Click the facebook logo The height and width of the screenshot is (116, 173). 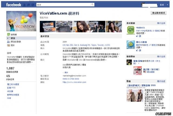click(14, 5)
